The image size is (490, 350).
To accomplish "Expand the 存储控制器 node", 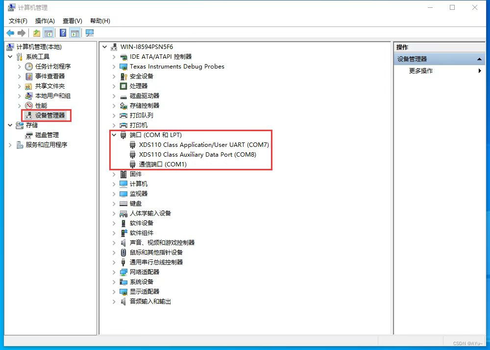I will coord(114,106).
